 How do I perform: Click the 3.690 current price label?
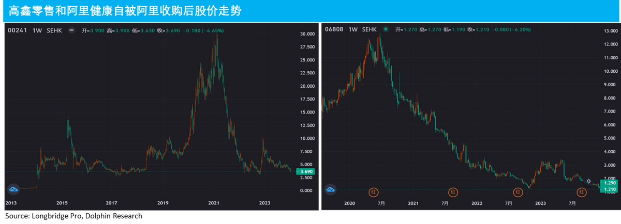[306, 171]
